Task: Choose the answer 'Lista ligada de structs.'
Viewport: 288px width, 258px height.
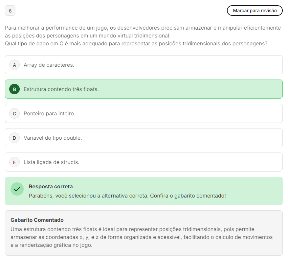Action: pyautogui.click(x=52, y=162)
